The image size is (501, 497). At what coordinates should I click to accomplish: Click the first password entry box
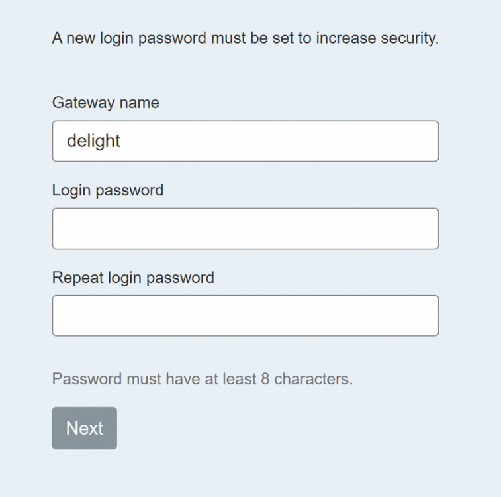tap(245, 229)
